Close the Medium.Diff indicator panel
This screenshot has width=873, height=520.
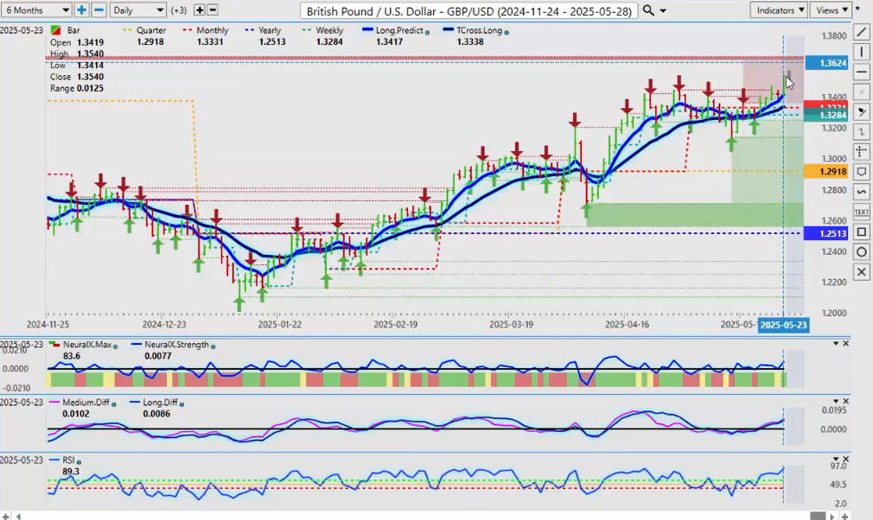pyautogui.click(x=845, y=401)
